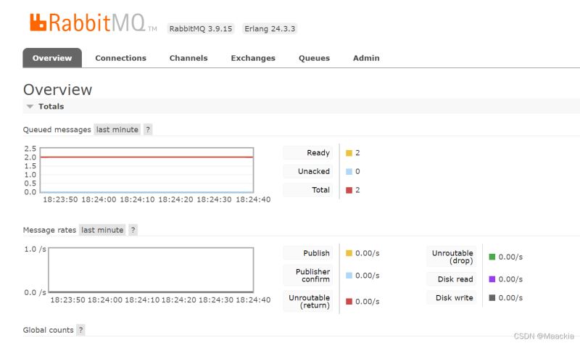Switch to the Connections tab

pyautogui.click(x=120, y=58)
